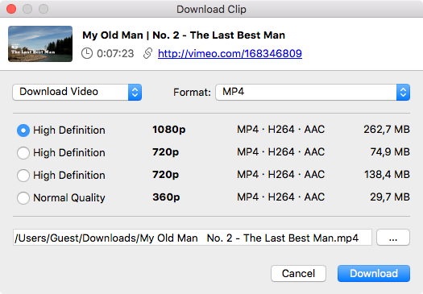Open the video thumbnail preview
This screenshot has width=423, height=294.
coord(40,44)
